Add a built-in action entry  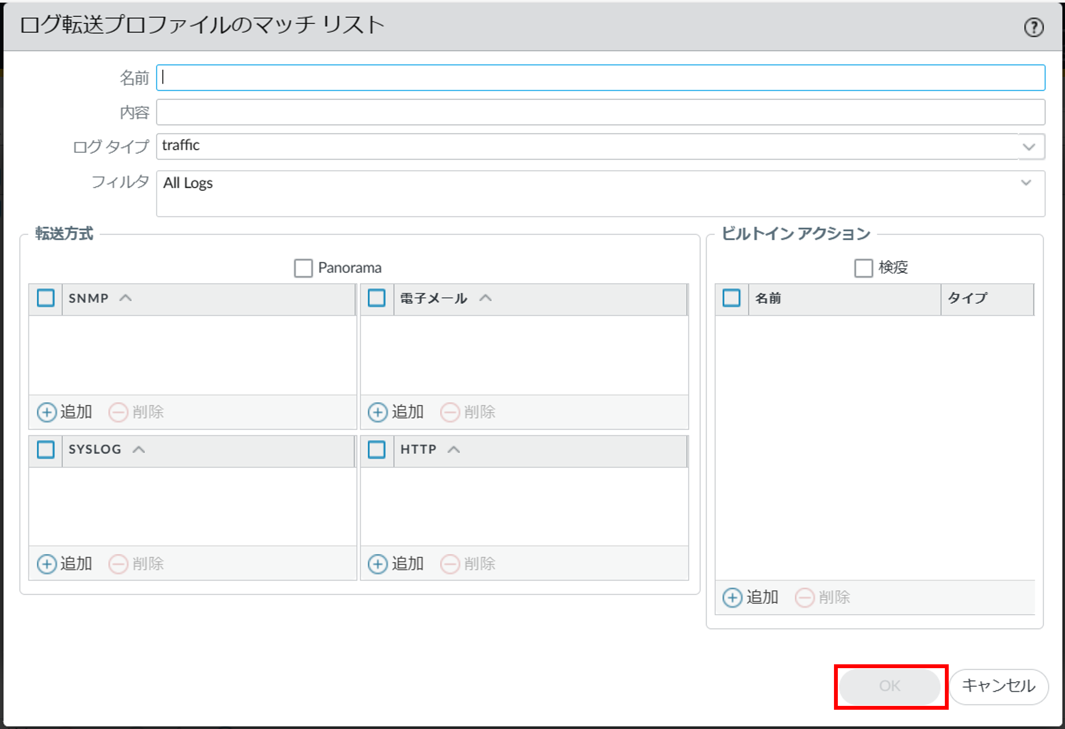732,598
